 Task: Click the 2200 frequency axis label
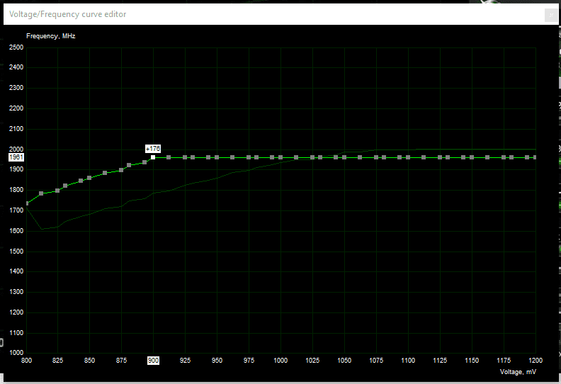(x=16, y=108)
